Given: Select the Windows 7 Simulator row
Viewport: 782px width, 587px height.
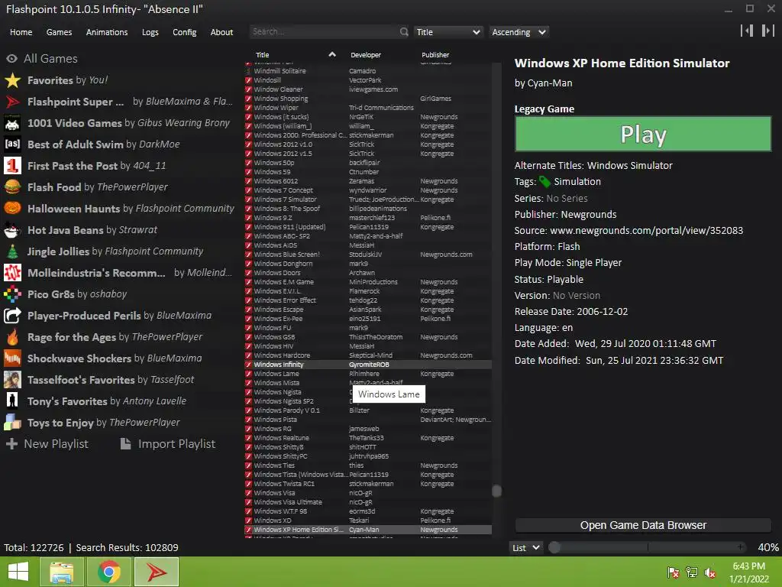Looking at the screenshot, I should 368,199.
